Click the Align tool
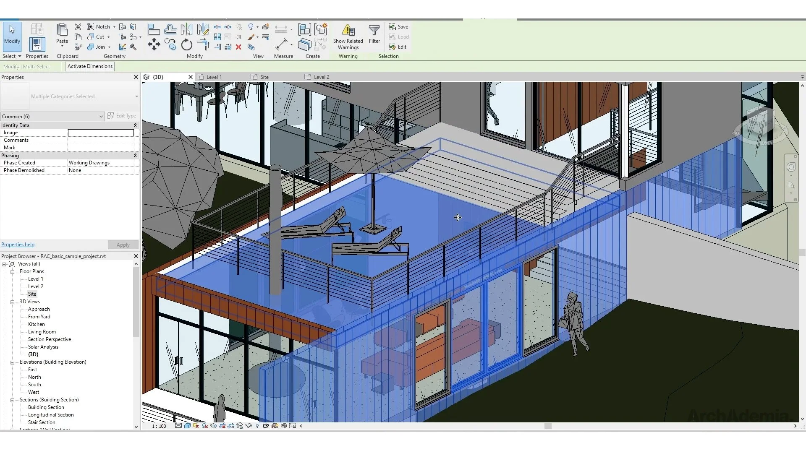 (x=154, y=28)
